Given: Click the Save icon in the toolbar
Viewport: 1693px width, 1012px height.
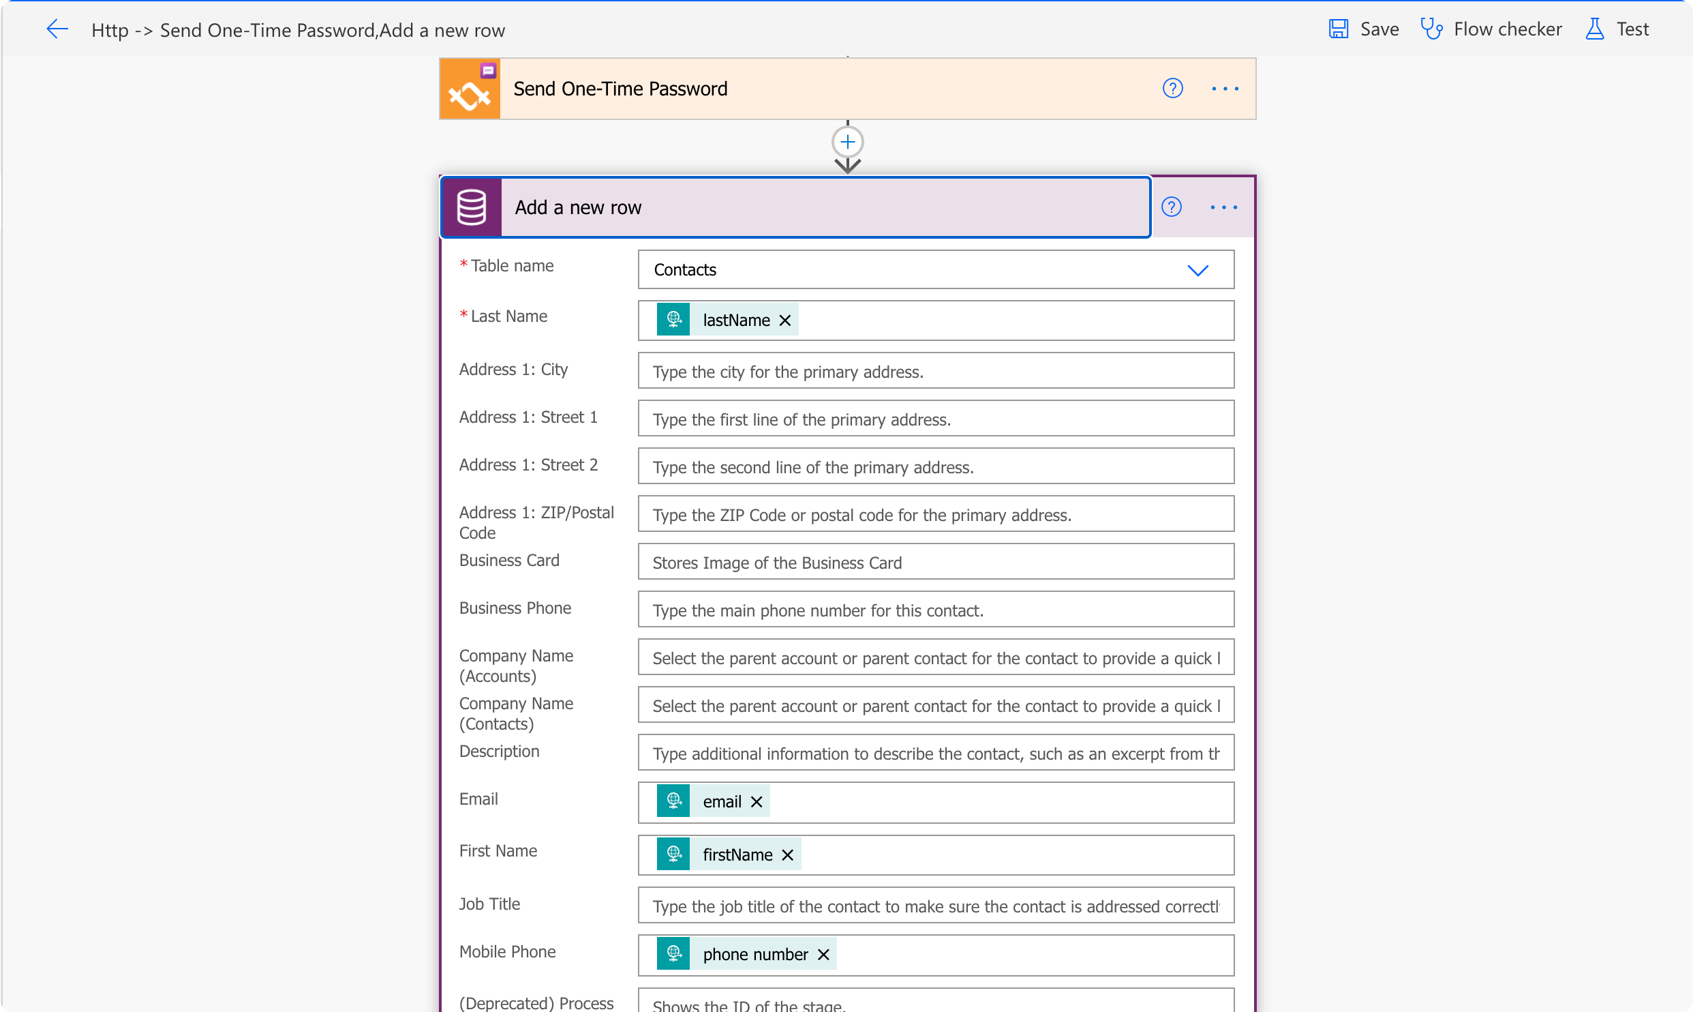Looking at the screenshot, I should pyautogui.click(x=1340, y=29).
